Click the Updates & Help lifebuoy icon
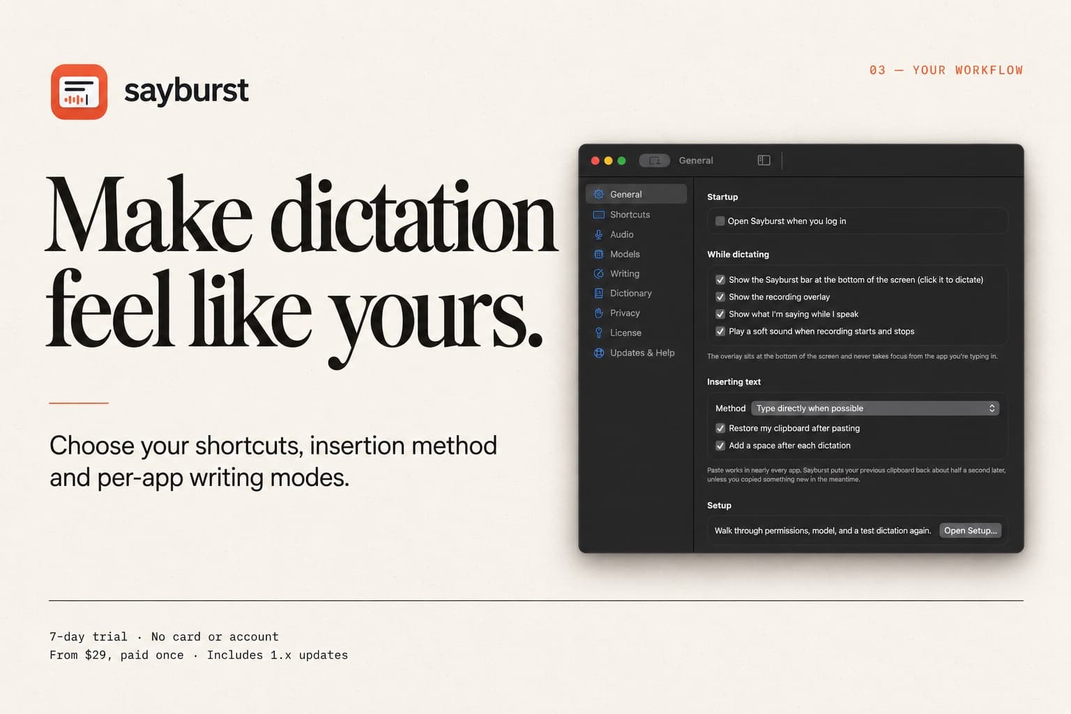Viewport: 1071px width, 714px height. [598, 353]
